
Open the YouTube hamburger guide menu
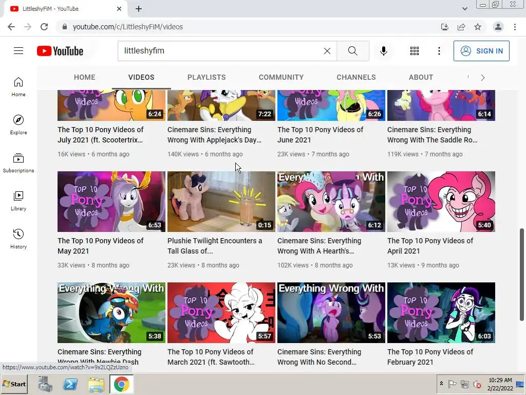18,51
